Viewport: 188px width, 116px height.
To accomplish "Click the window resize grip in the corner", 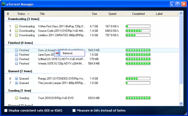I will (186, 114).
